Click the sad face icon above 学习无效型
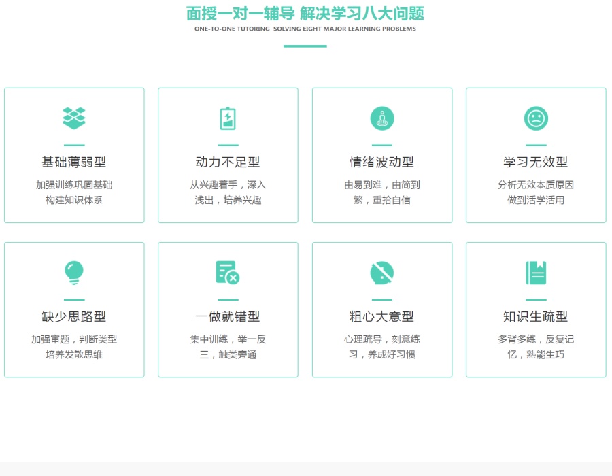612x476 pixels. click(x=536, y=118)
